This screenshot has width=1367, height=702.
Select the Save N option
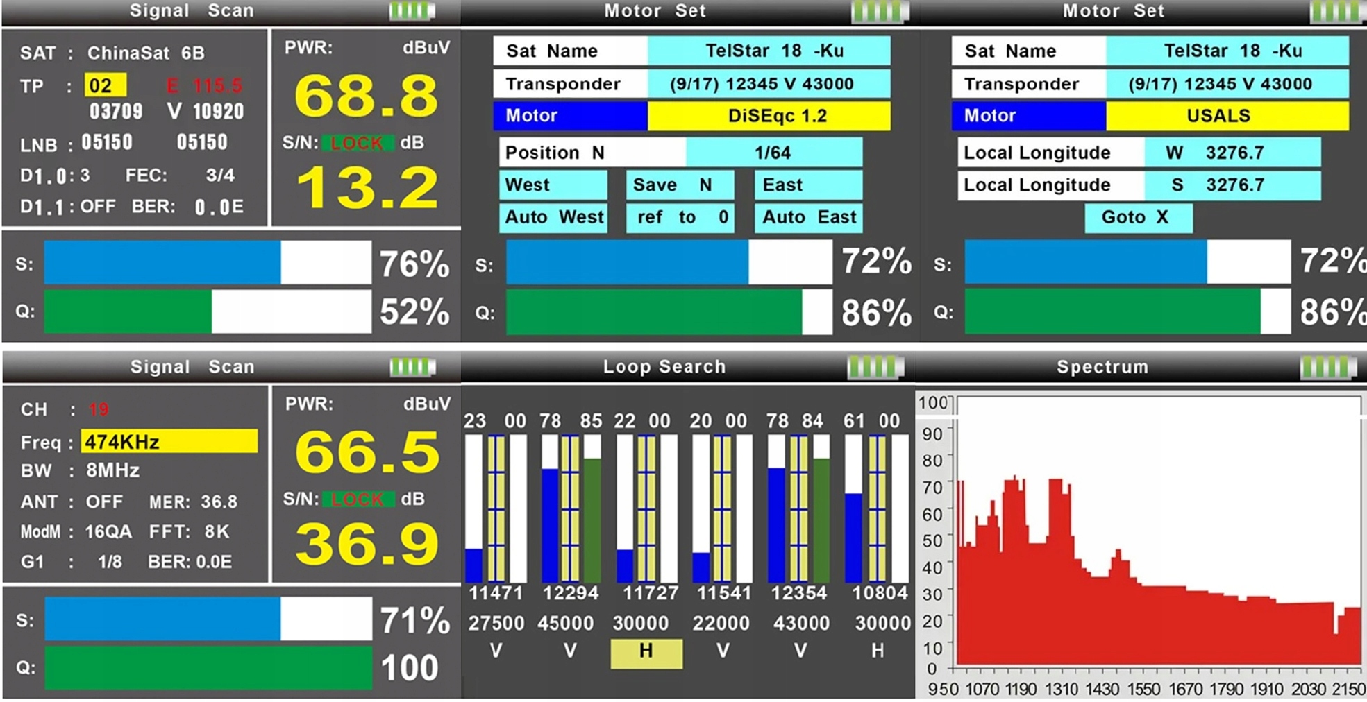pyautogui.click(x=680, y=185)
